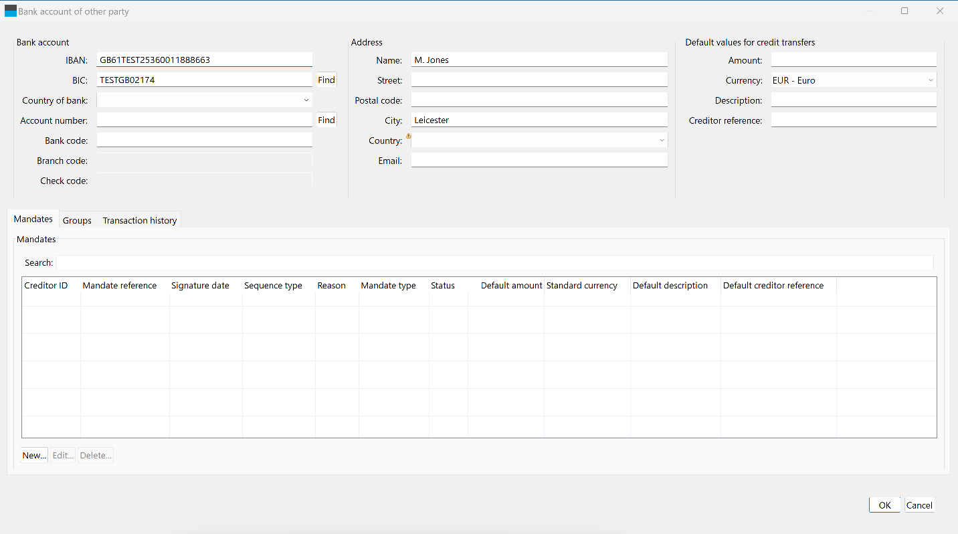
Task: Click the Amount field for credit transfers
Action: [x=853, y=60]
